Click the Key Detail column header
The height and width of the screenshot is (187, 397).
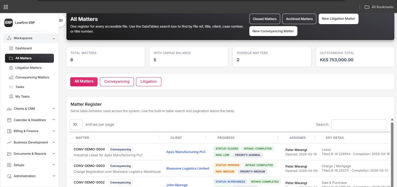click(335, 138)
